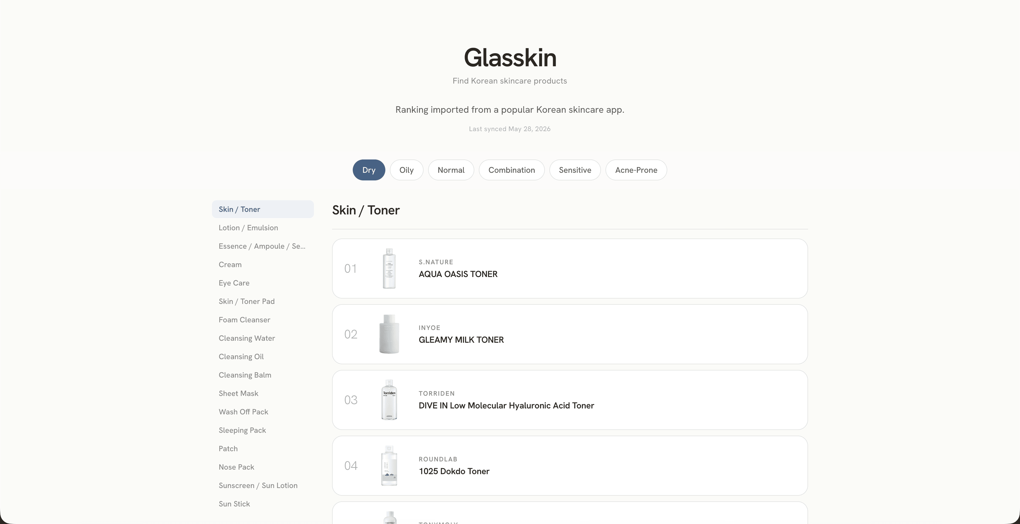Screen dimensions: 1020x524
Task: Show the Sunscreen / Sun Lotion category
Action: coord(263,485)
